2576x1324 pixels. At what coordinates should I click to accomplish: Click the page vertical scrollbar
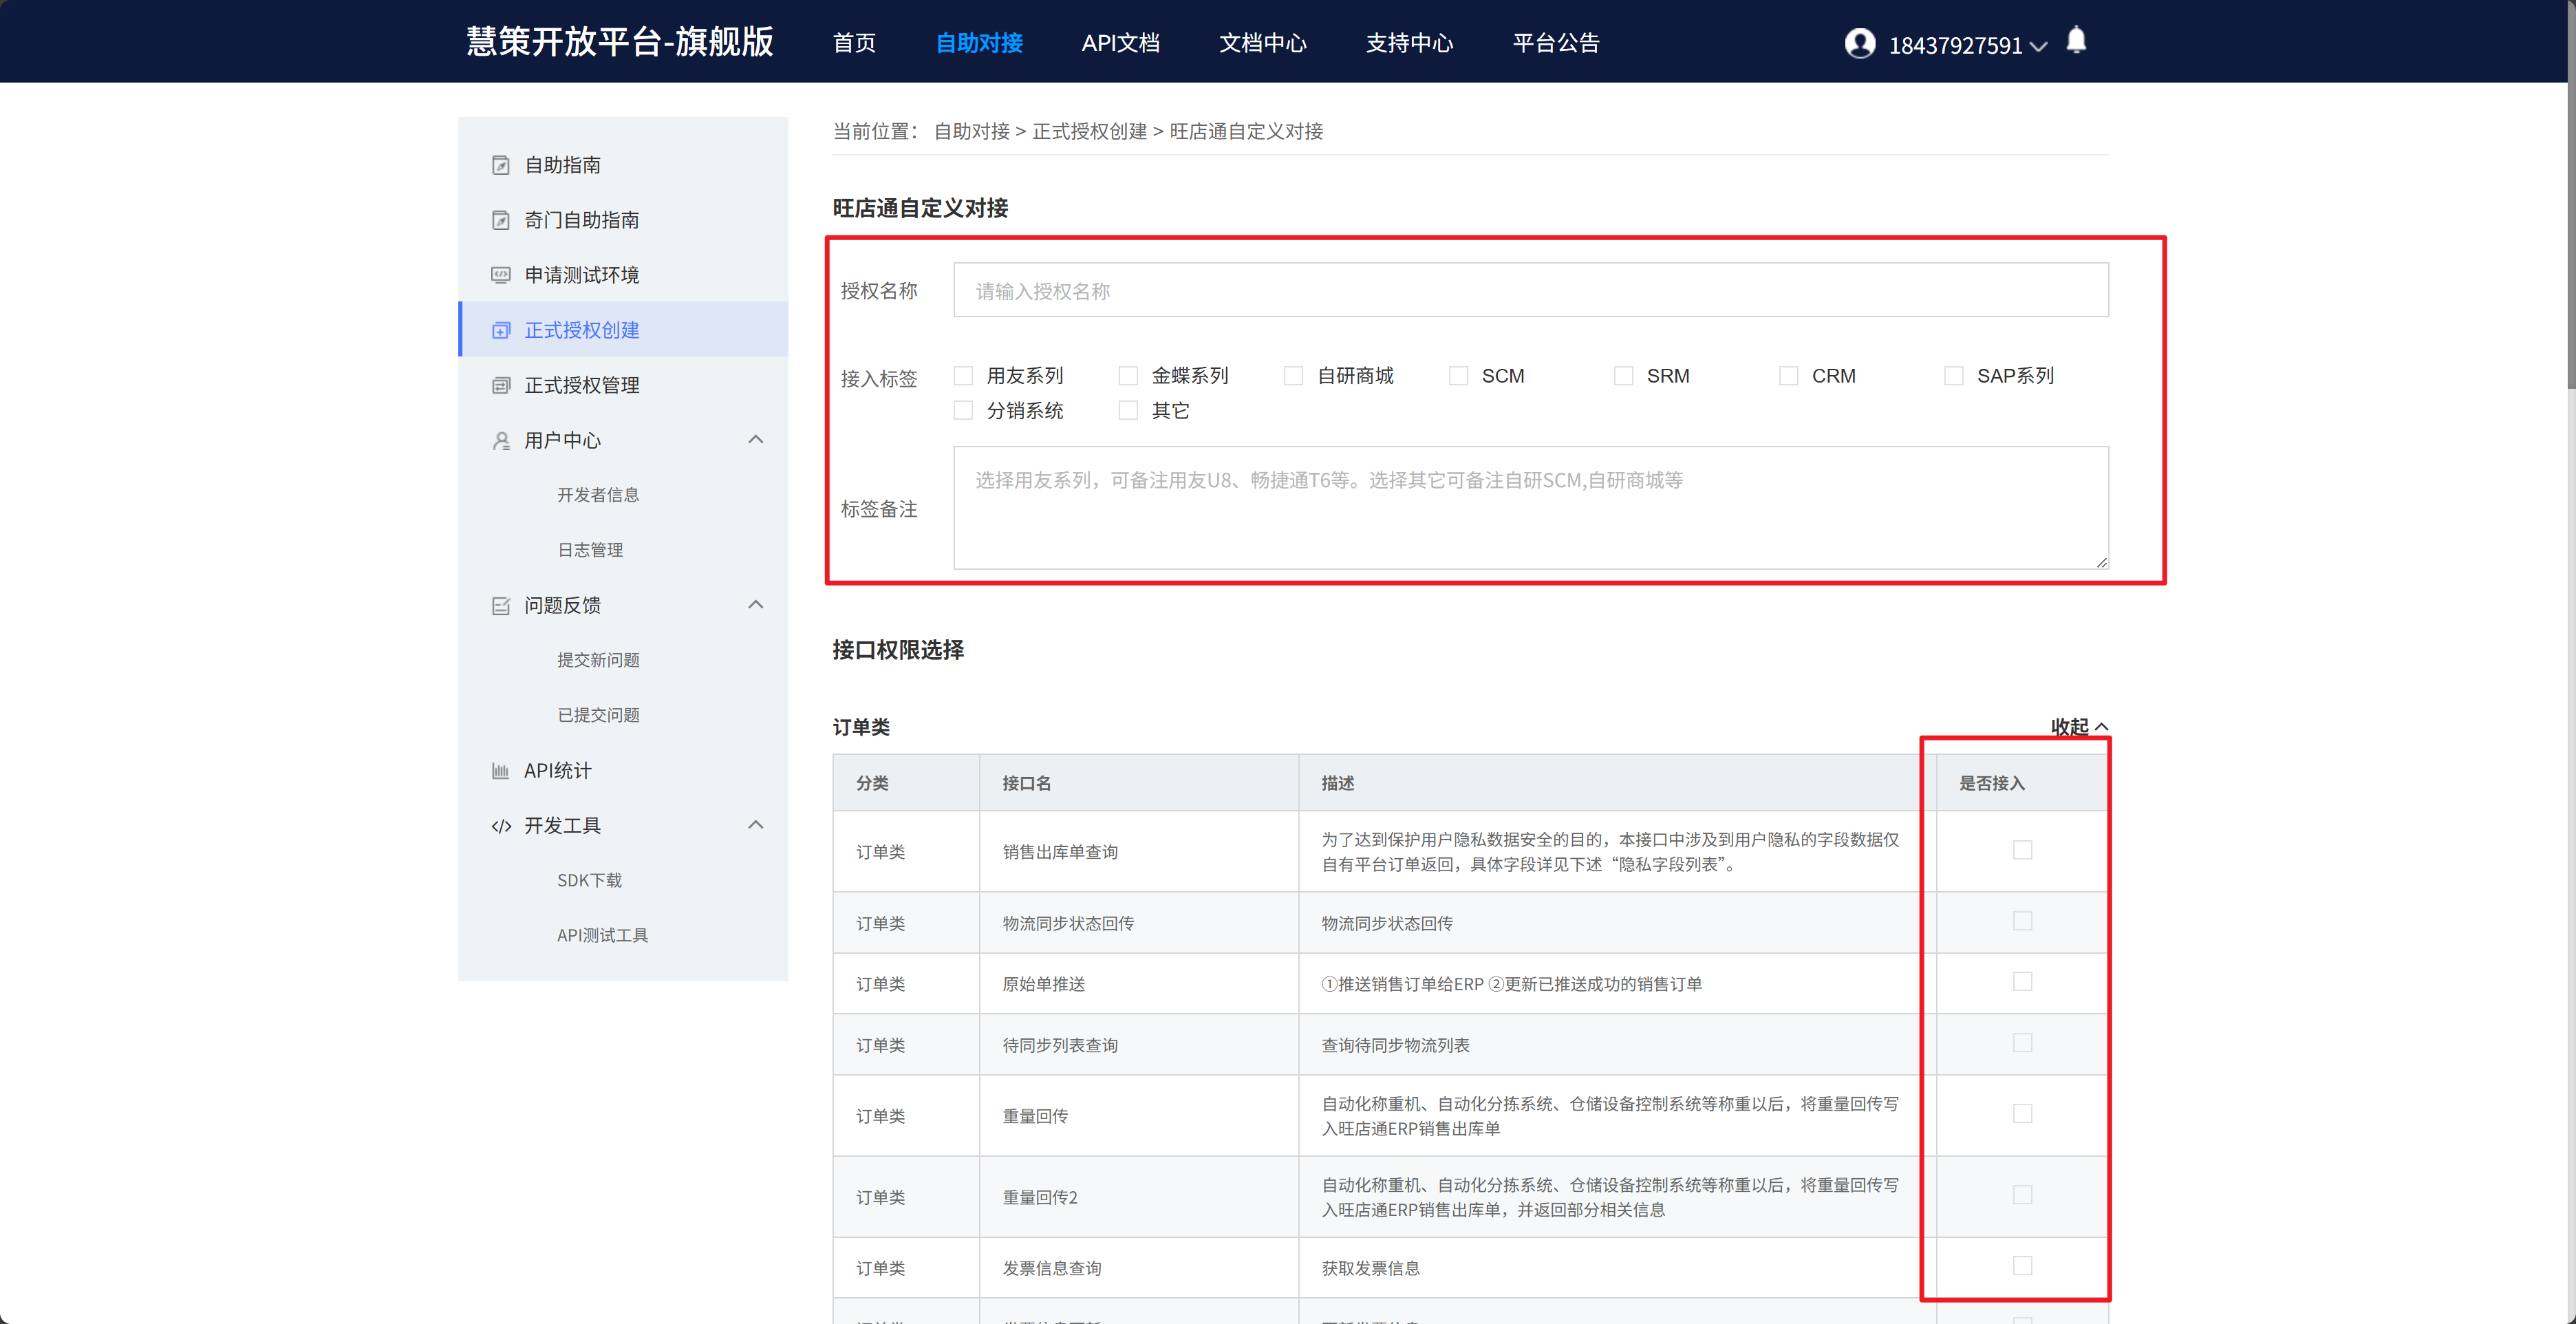(2570, 235)
